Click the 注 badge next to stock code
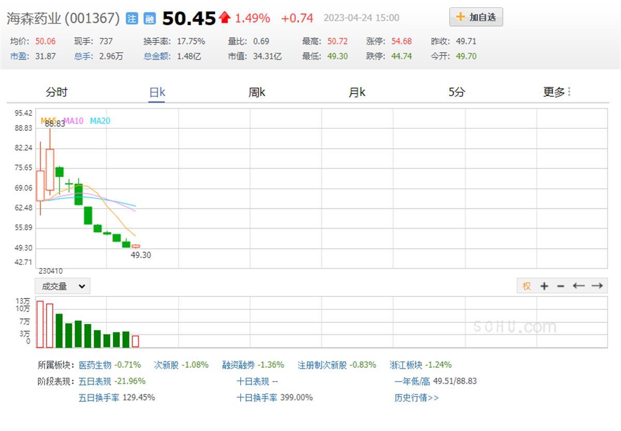 [132, 19]
